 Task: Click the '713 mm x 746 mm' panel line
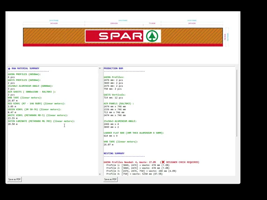(x=114, y=112)
